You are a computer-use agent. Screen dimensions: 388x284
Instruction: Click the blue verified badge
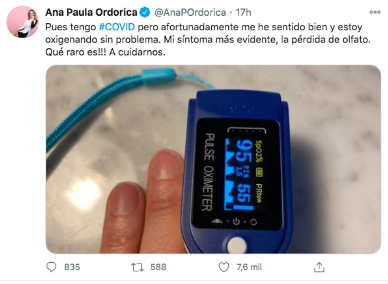(x=145, y=12)
